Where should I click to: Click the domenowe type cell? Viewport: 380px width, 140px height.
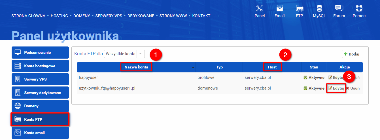pyautogui.click(x=208, y=88)
